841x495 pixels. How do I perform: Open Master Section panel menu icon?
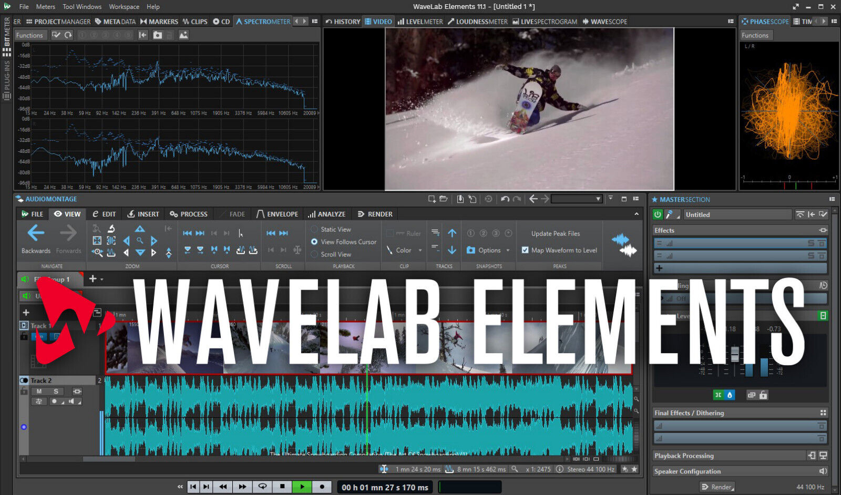pos(832,200)
